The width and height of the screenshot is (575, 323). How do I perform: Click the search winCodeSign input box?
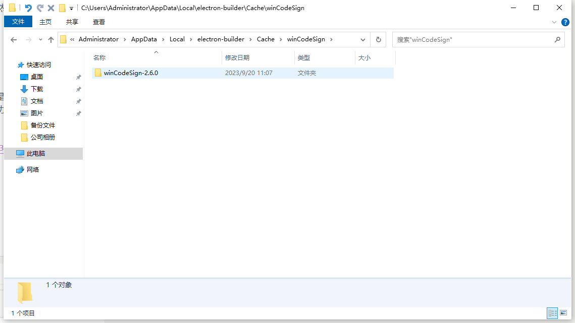[x=472, y=39]
